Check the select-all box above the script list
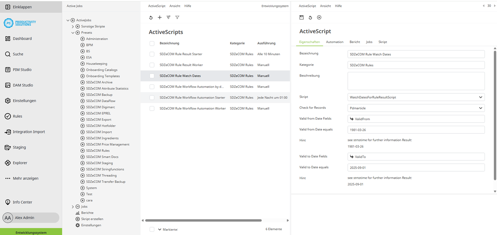Image resolution: width=497 pixels, height=235 pixels. tap(152, 43)
